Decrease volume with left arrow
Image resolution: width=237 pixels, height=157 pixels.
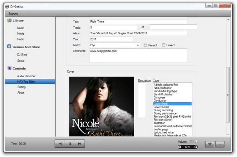(x=180, y=147)
